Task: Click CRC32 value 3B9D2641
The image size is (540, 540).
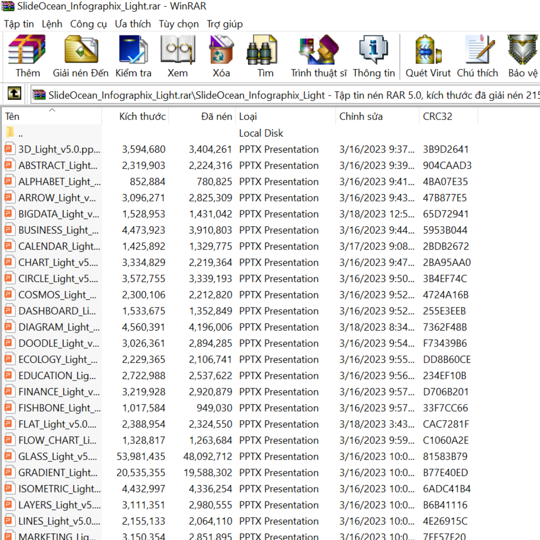Action: 445,149
